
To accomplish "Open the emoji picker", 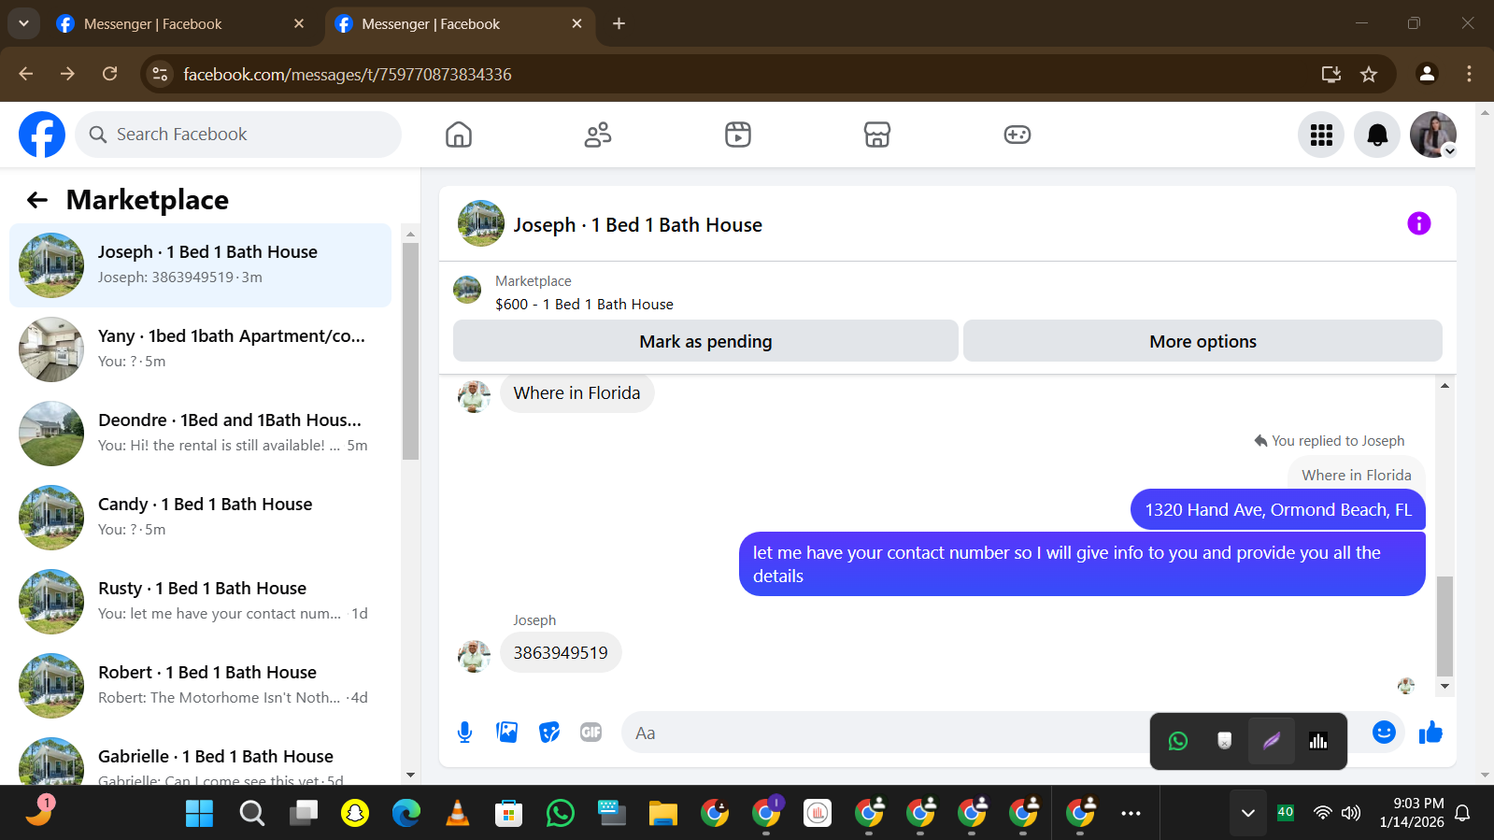I will 1384,733.
